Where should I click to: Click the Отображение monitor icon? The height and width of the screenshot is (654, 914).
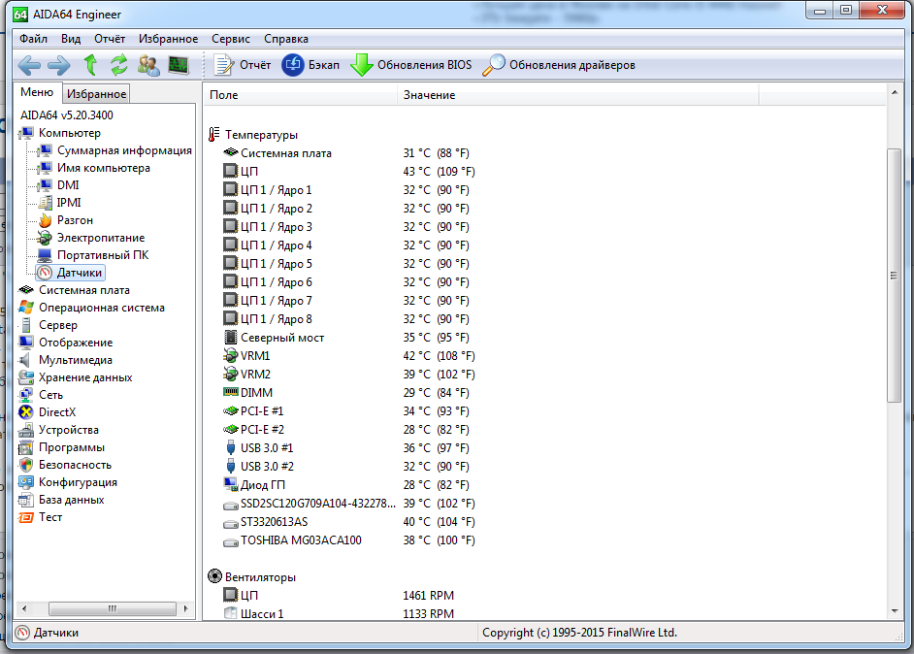point(26,343)
